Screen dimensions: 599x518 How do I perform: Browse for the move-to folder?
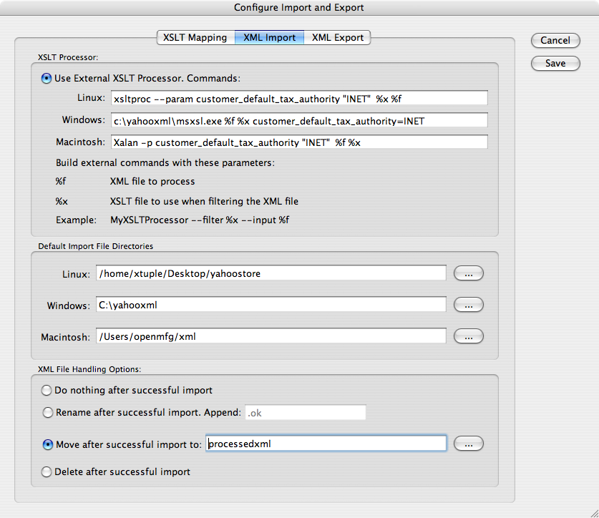(469, 444)
